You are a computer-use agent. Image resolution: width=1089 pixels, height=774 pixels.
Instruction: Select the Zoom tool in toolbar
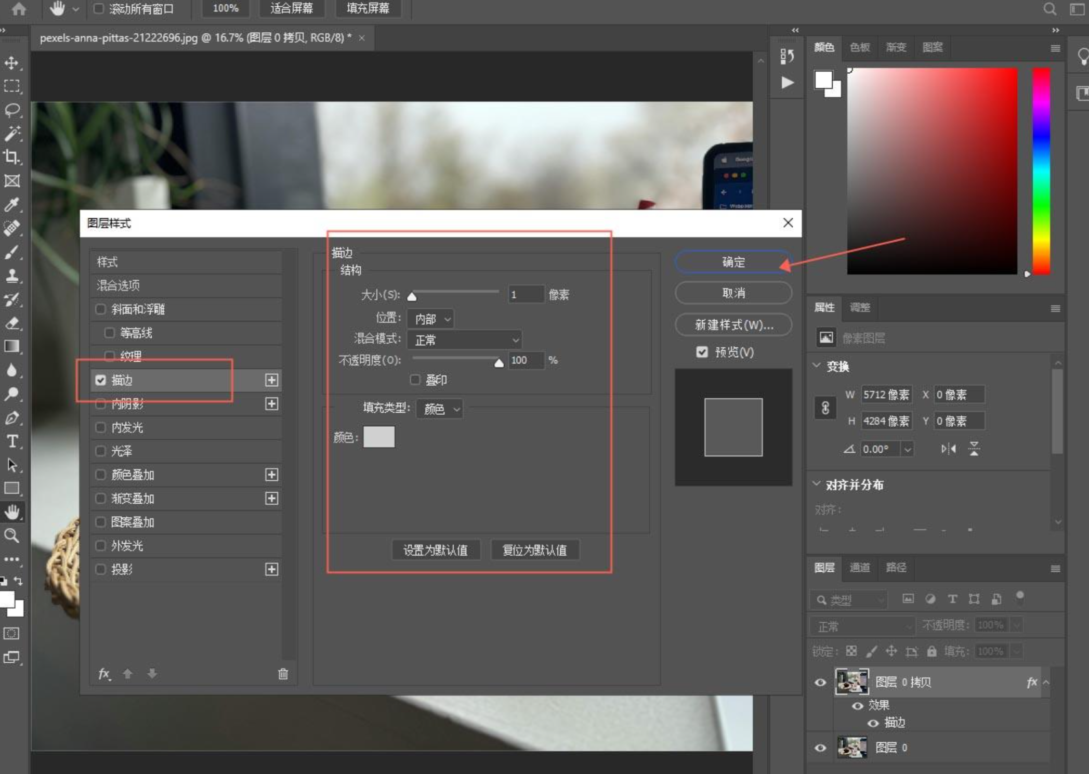pyautogui.click(x=12, y=535)
